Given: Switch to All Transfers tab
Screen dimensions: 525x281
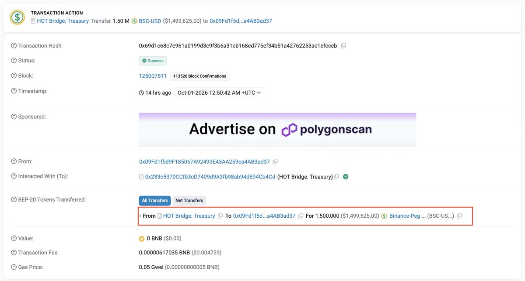Looking at the screenshot, I should coord(155,201).
